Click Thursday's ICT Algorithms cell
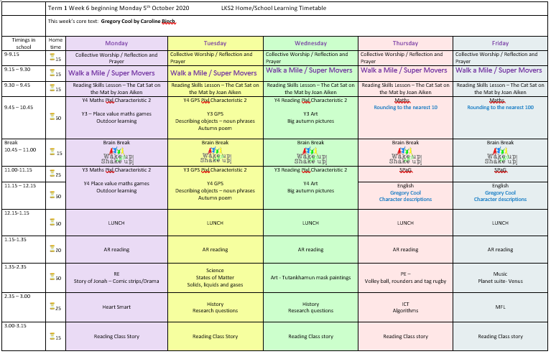Image resolution: width=551 pixels, height=354 pixels. point(405,307)
